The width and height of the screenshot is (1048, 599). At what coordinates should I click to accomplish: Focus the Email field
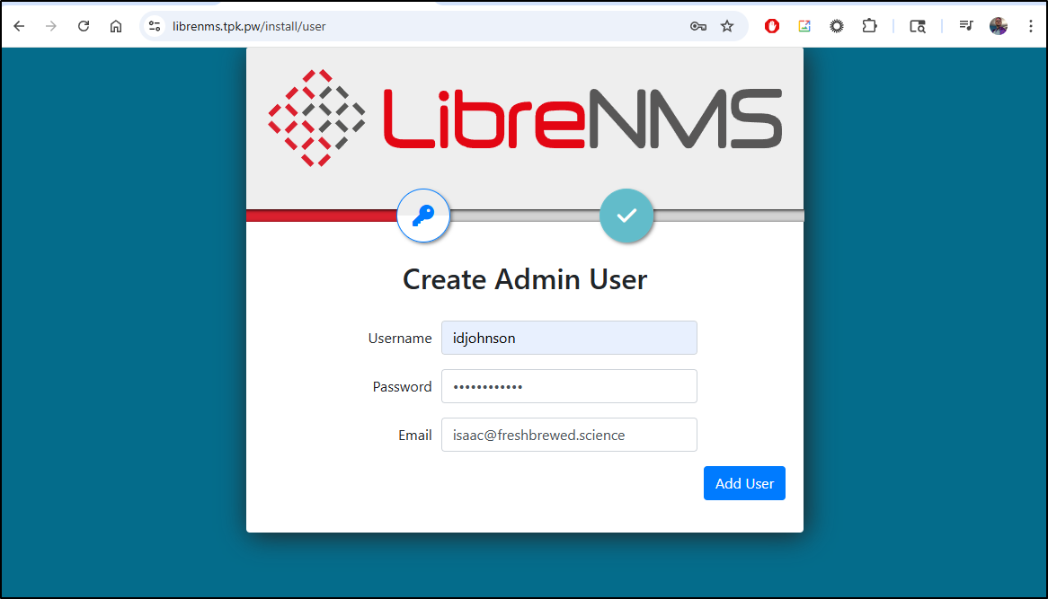(x=569, y=435)
